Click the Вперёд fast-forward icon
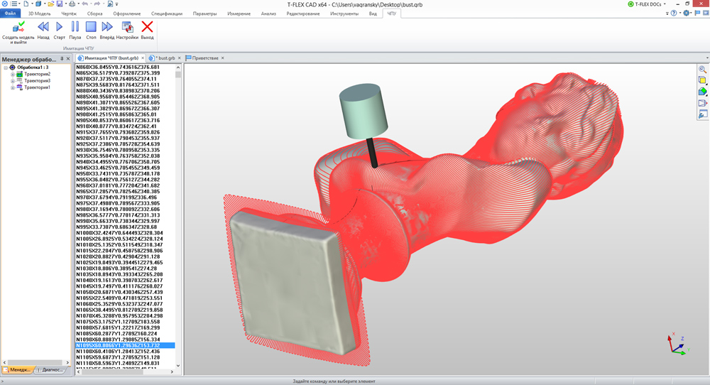 click(107, 27)
